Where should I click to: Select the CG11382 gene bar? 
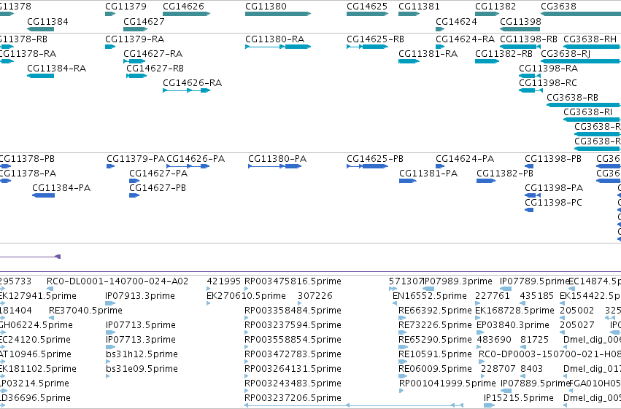487,14
